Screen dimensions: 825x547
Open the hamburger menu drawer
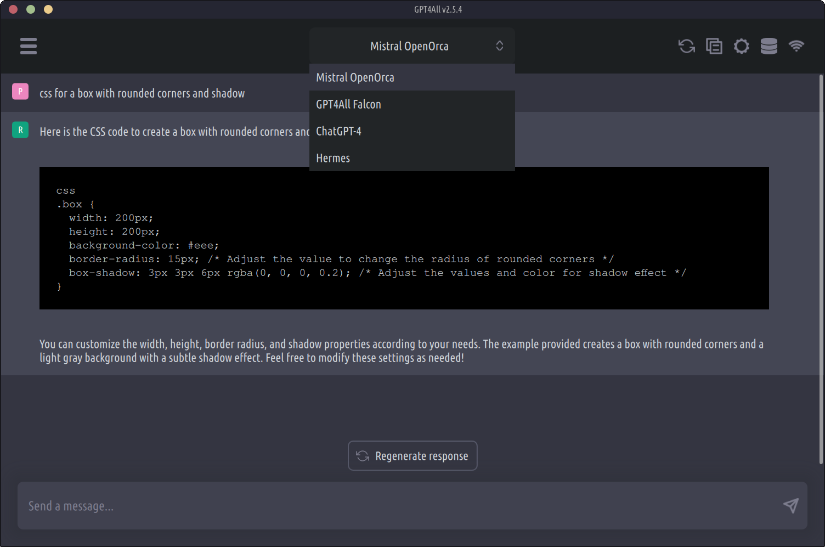tap(29, 46)
